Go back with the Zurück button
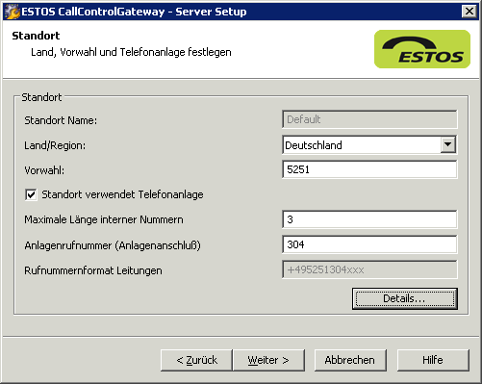The width and height of the screenshot is (482, 384). pyautogui.click(x=196, y=360)
